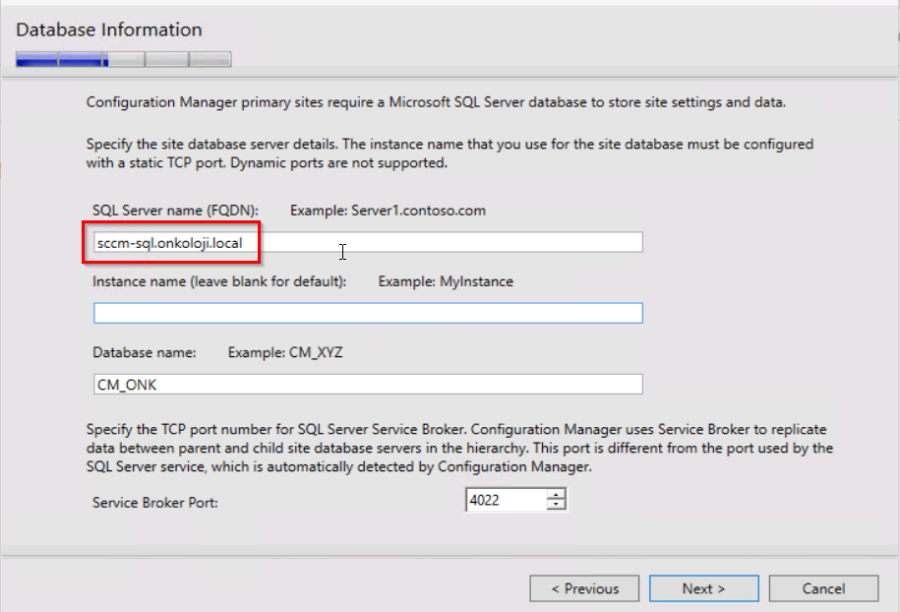Click the first filled progress bar segment
Screen dimensions: 900x612
point(36,59)
